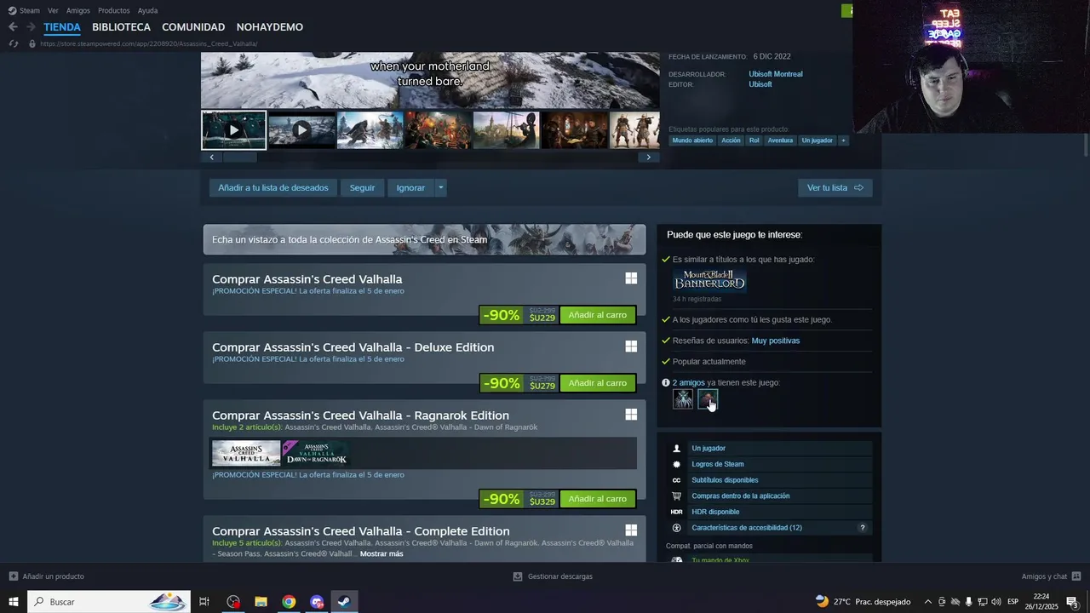Open Características de accesibilidad (12)
This screenshot has height=613, width=1090.
(x=747, y=528)
